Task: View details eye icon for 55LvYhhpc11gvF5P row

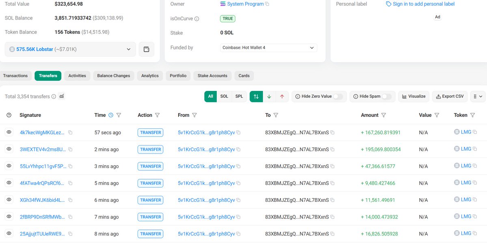Action: 9,166
